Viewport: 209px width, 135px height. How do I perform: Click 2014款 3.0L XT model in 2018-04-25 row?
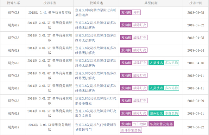50,38
